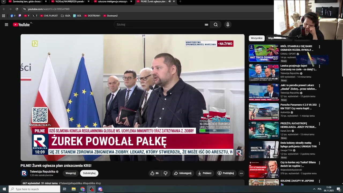The image size is (343, 193).
Task: Reload the current page
Action: 17,9
